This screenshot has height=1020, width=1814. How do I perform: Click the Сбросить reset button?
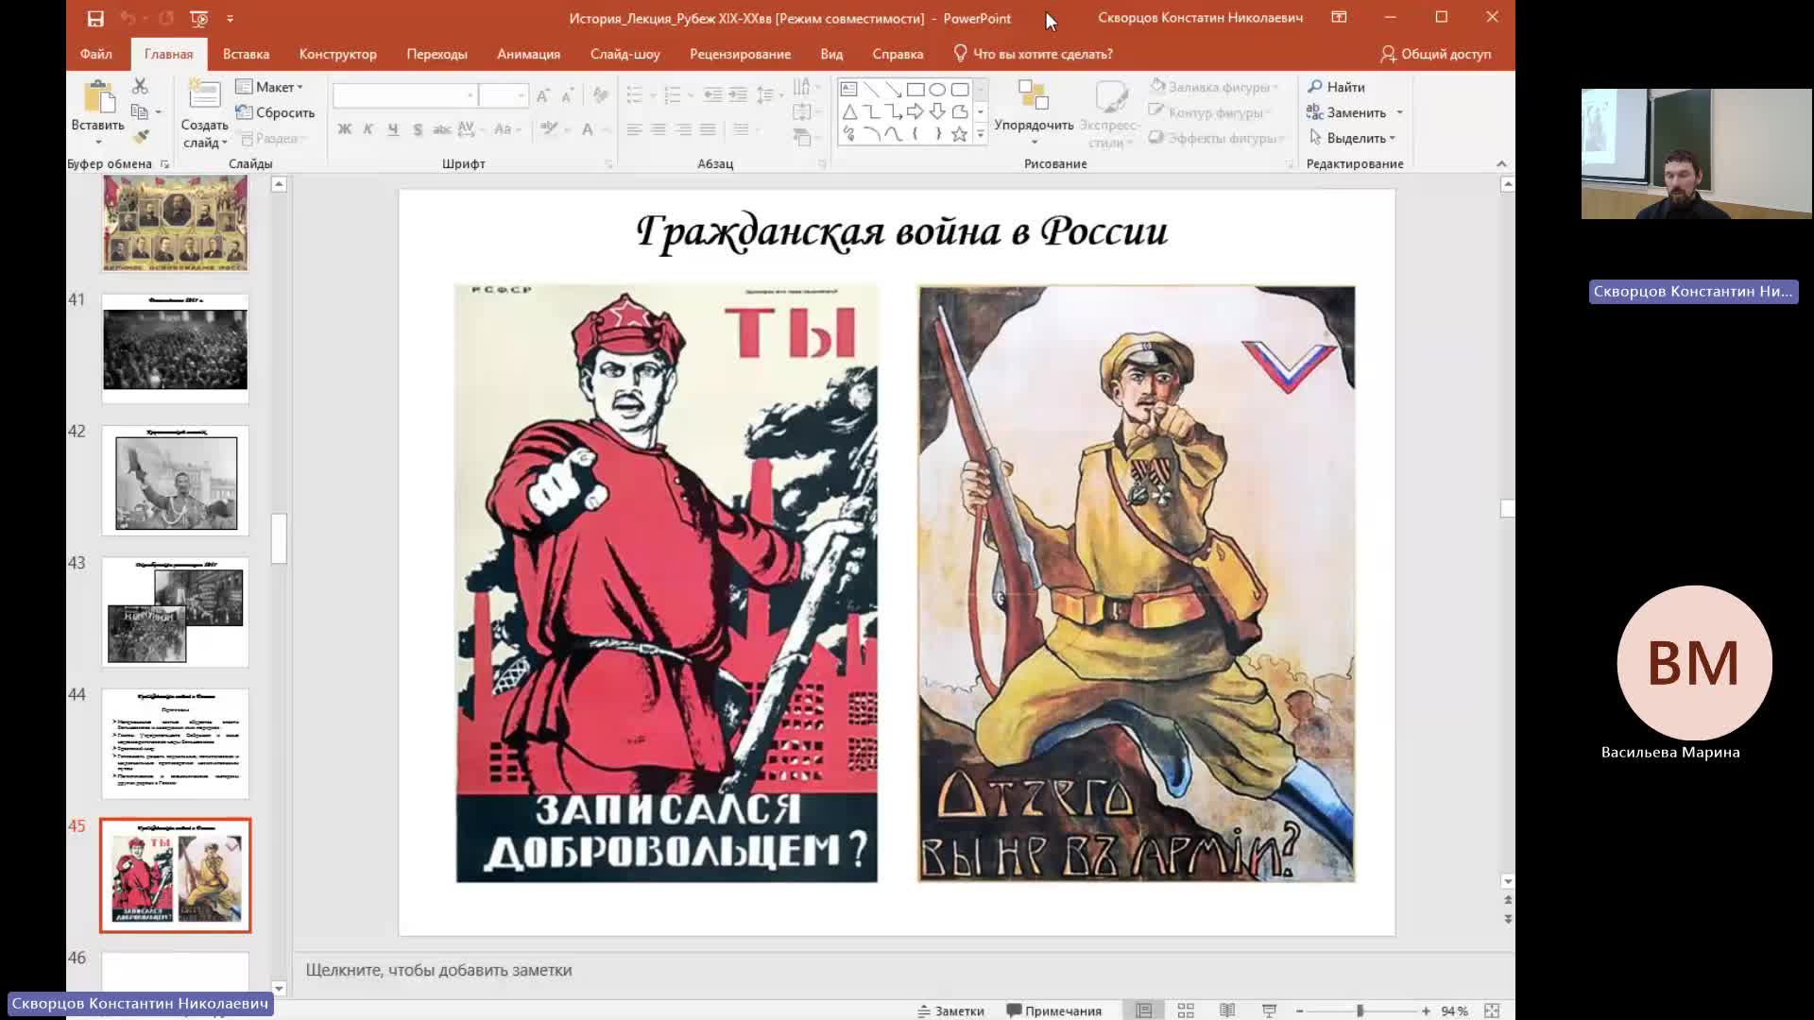[275, 112]
